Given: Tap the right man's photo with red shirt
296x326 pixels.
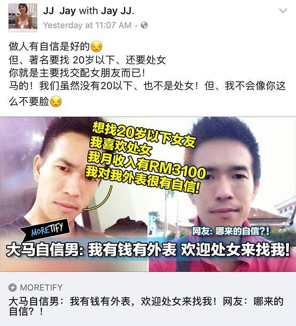Looking at the screenshot, I should [222, 194].
